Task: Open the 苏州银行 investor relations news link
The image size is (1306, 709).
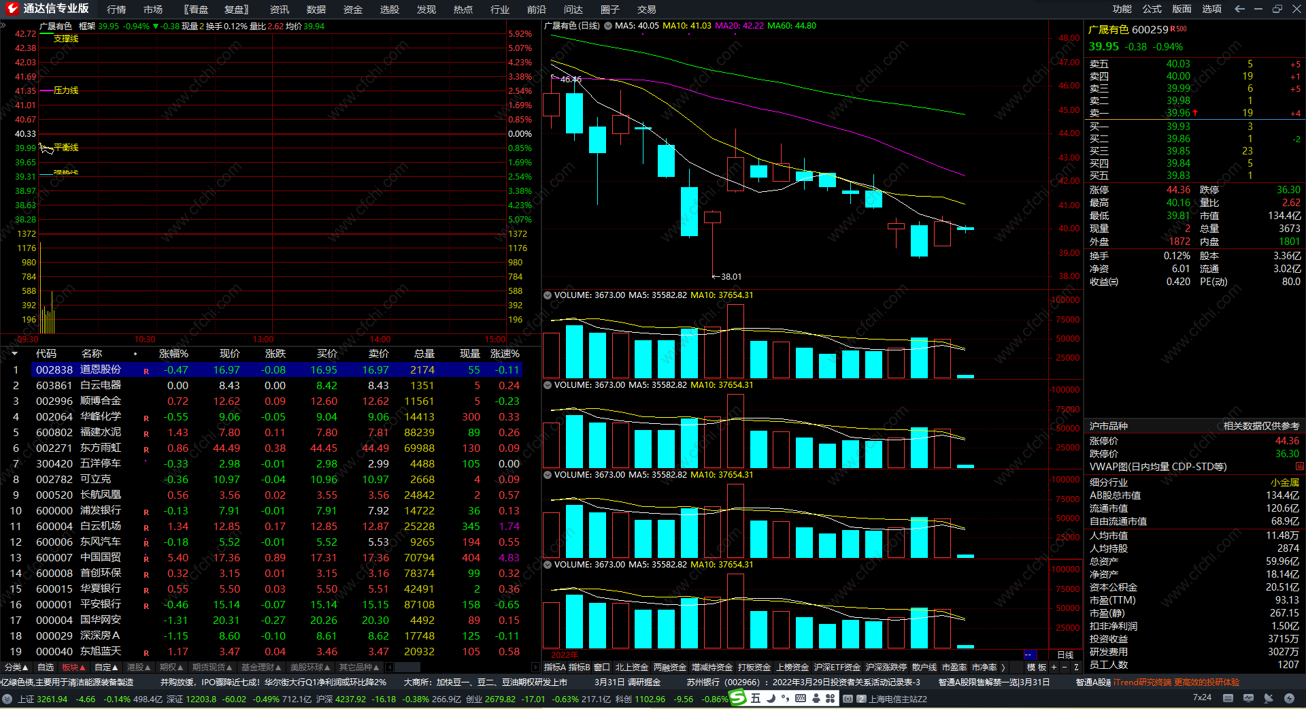Action: 803,682
